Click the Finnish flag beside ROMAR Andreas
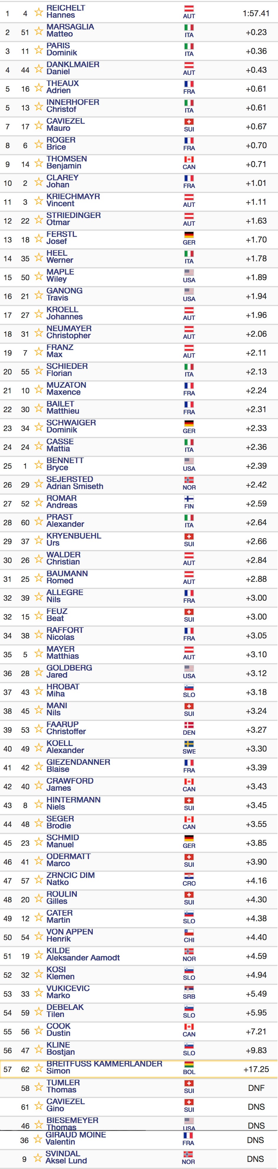 (x=189, y=499)
